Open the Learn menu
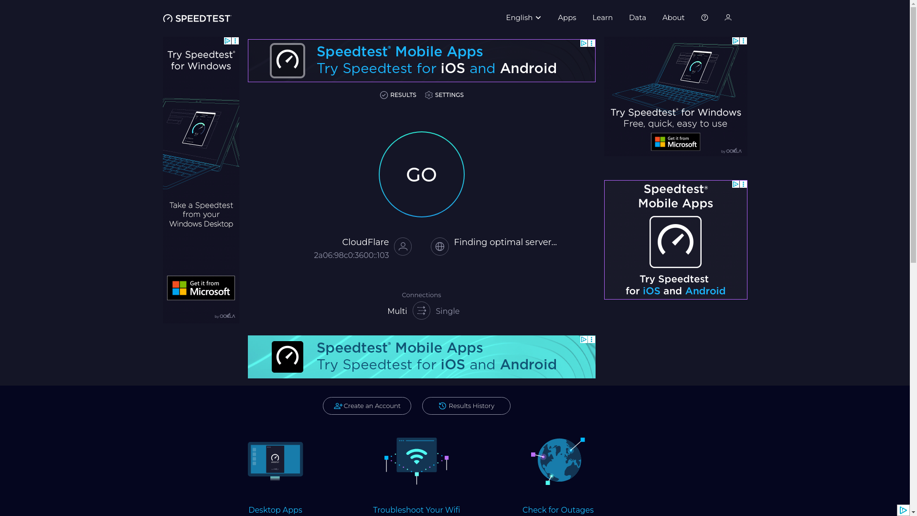This screenshot has width=917, height=516. point(602,18)
